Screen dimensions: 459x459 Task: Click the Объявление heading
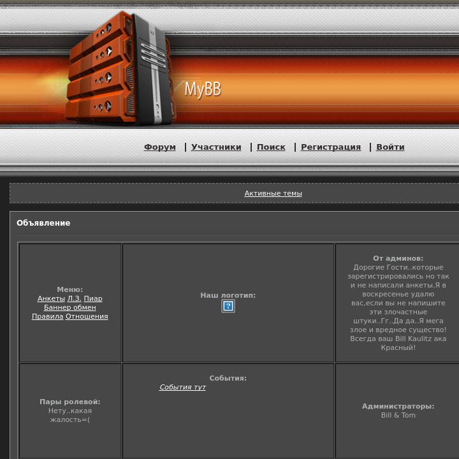43,223
